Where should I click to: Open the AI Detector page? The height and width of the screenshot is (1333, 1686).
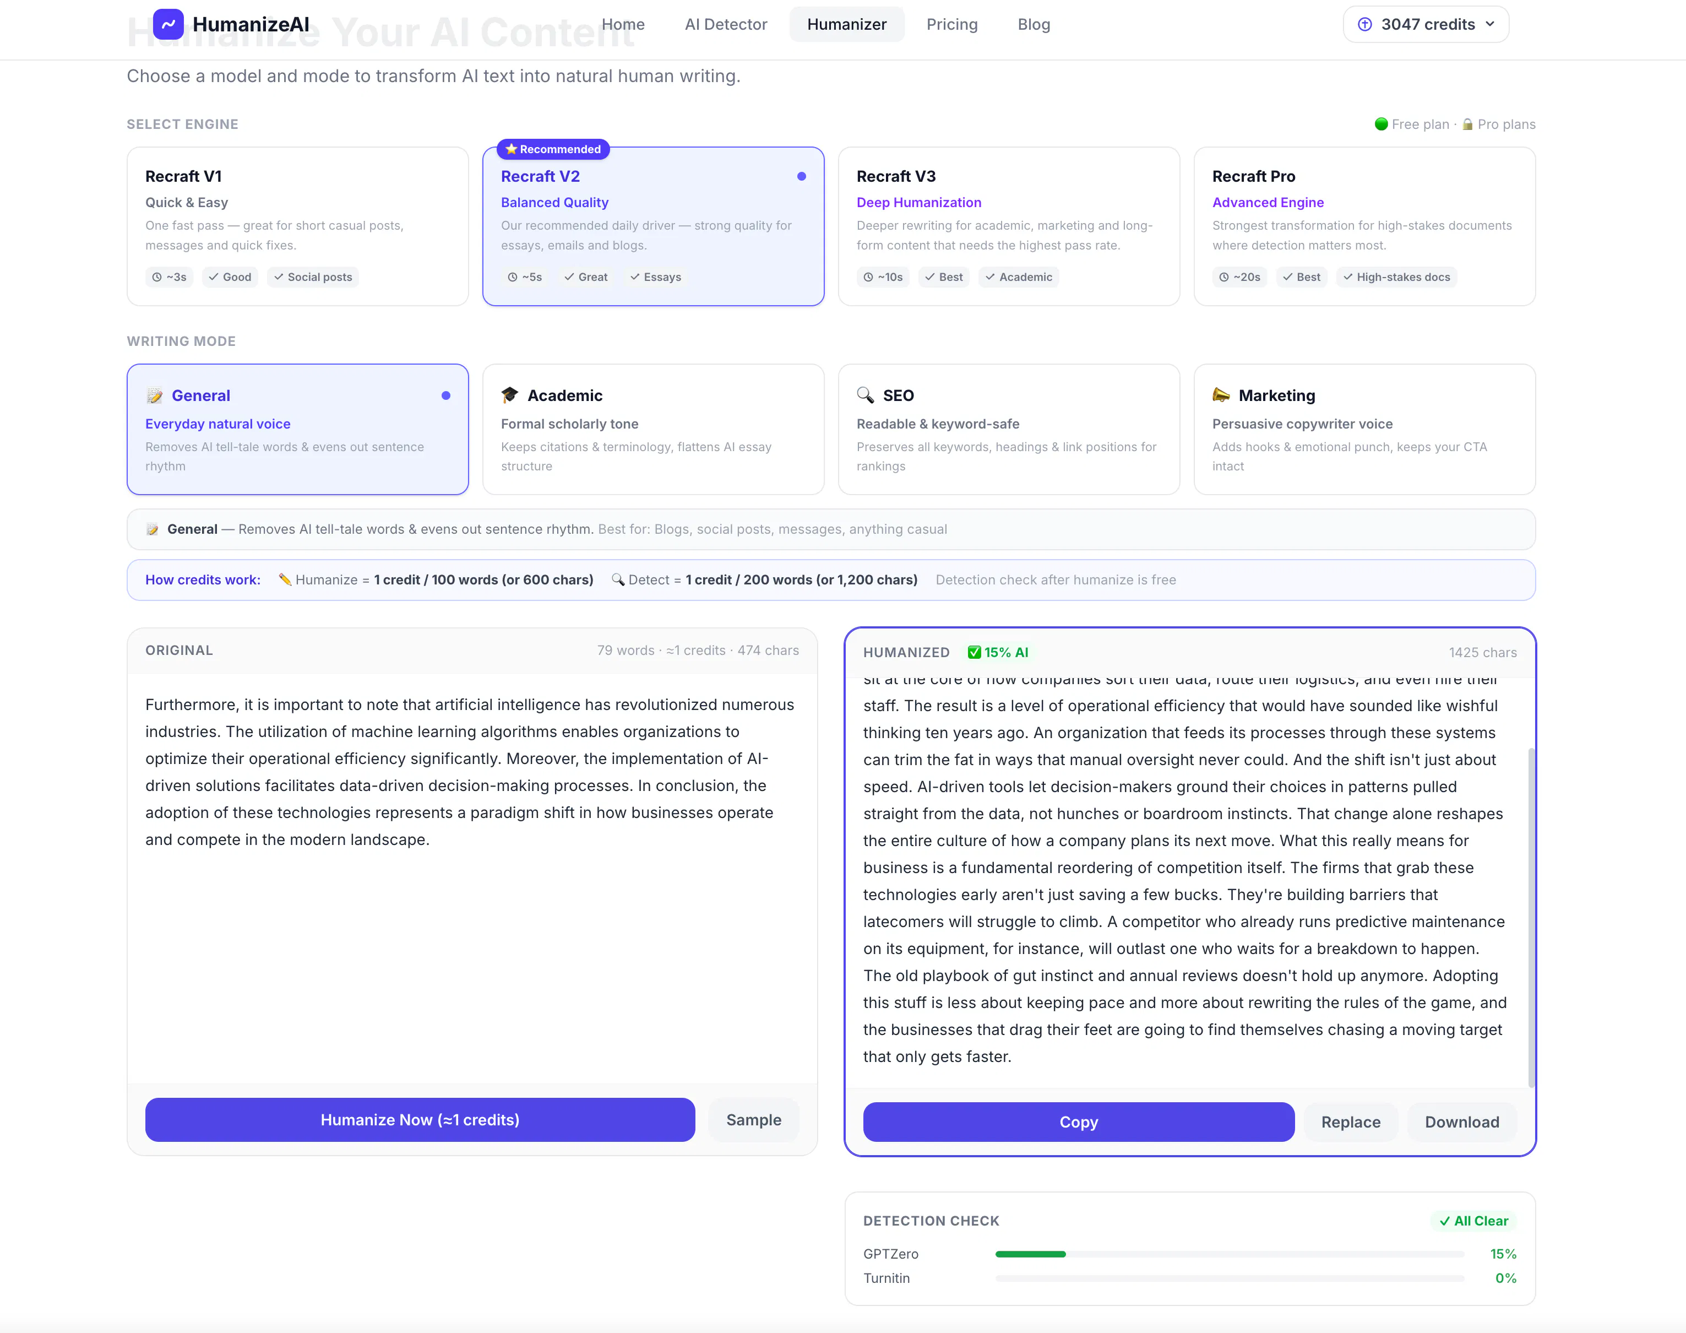(726, 24)
